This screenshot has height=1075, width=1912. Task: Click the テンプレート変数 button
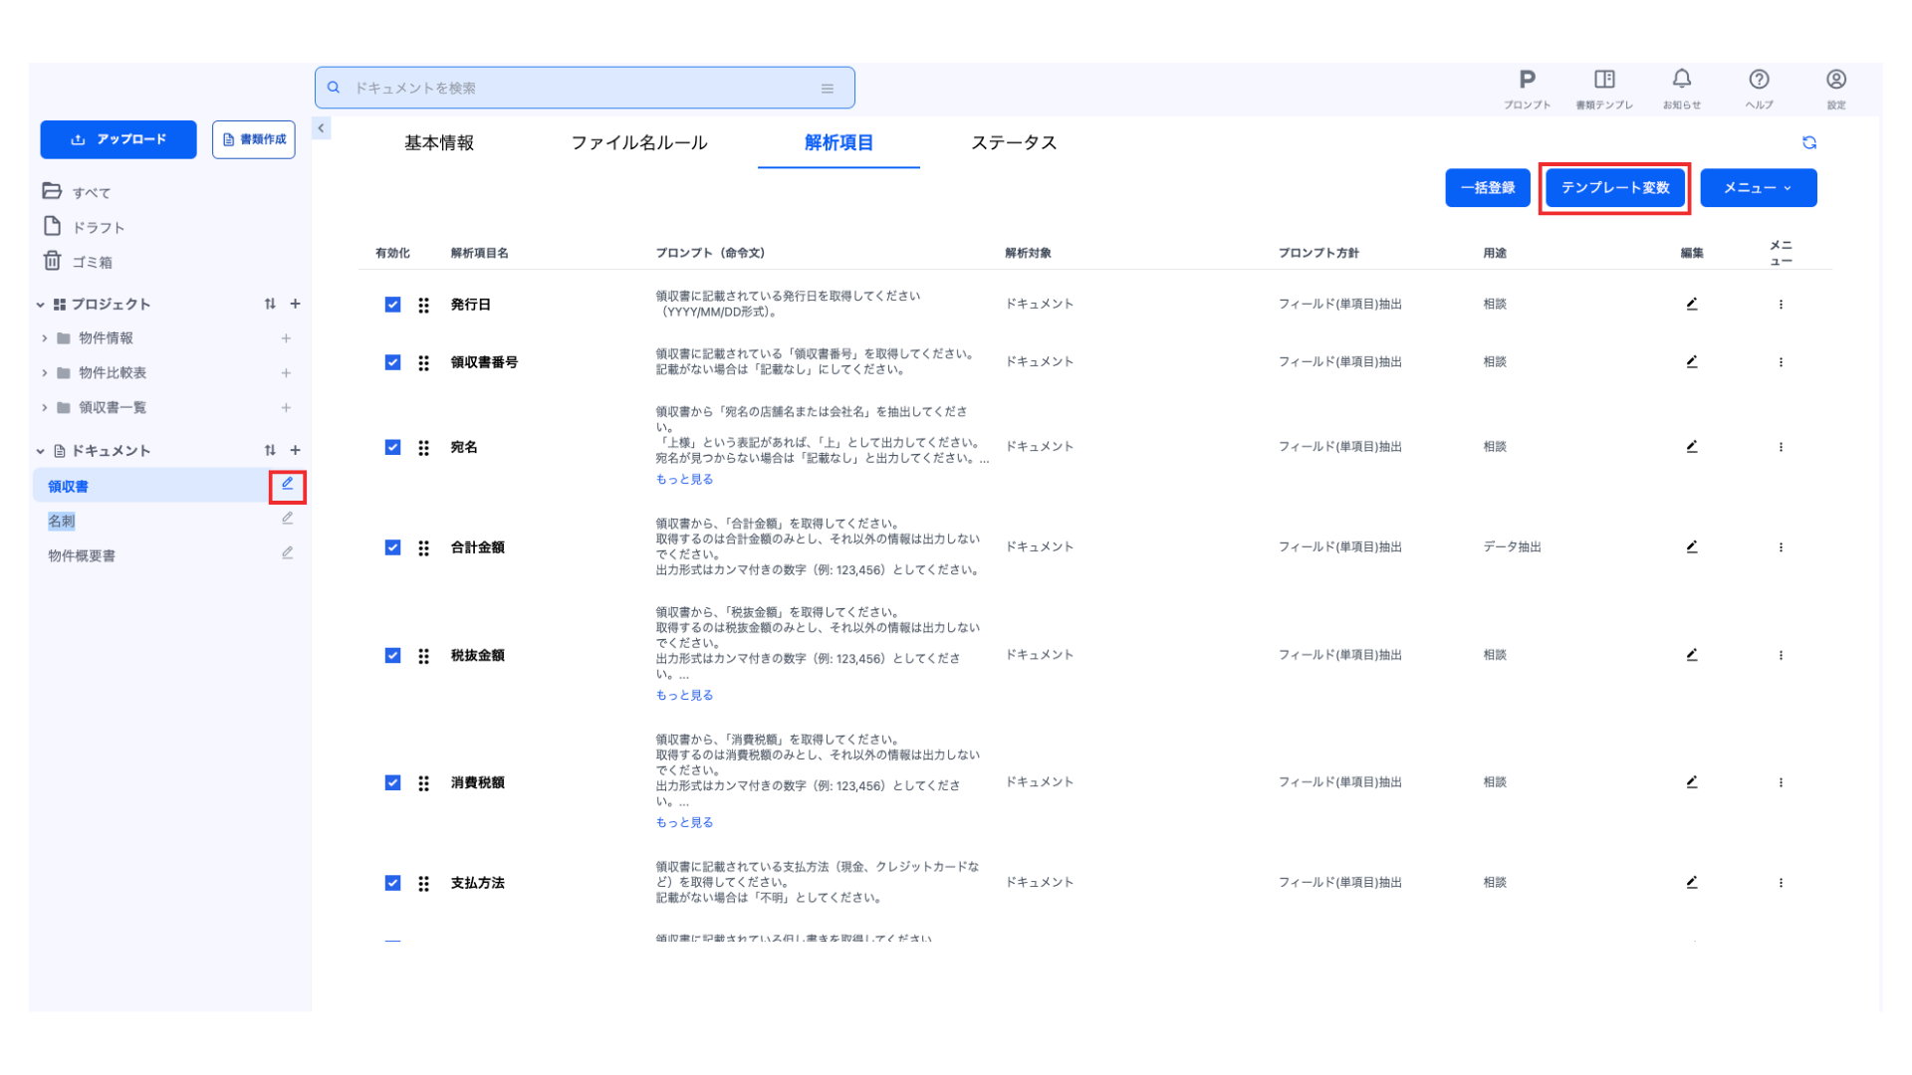(x=1614, y=188)
